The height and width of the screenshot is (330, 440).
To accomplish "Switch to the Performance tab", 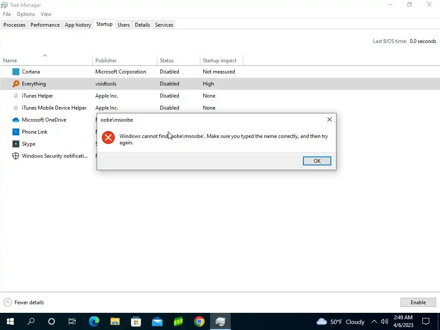I will pos(45,24).
